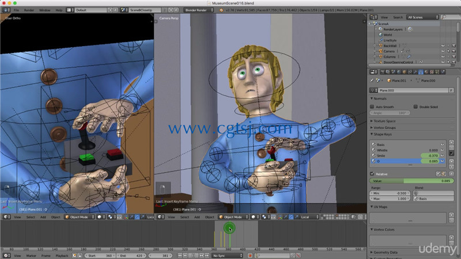The image size is (461, 259).
Task: Toggle 3D manipulator in left viewport header
Action: click(x=126, y=217)
